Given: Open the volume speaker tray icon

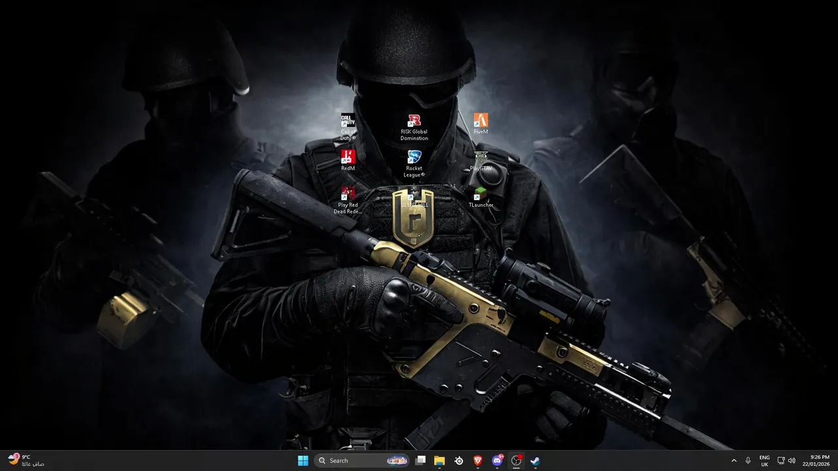Looking at the screenshot, I should 792,461.
